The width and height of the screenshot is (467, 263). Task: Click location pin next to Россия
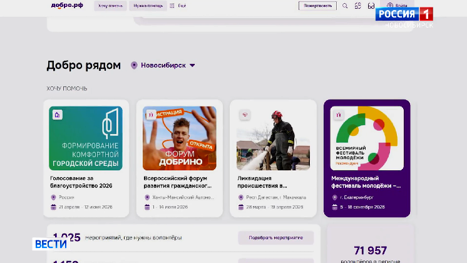point(53,197)
